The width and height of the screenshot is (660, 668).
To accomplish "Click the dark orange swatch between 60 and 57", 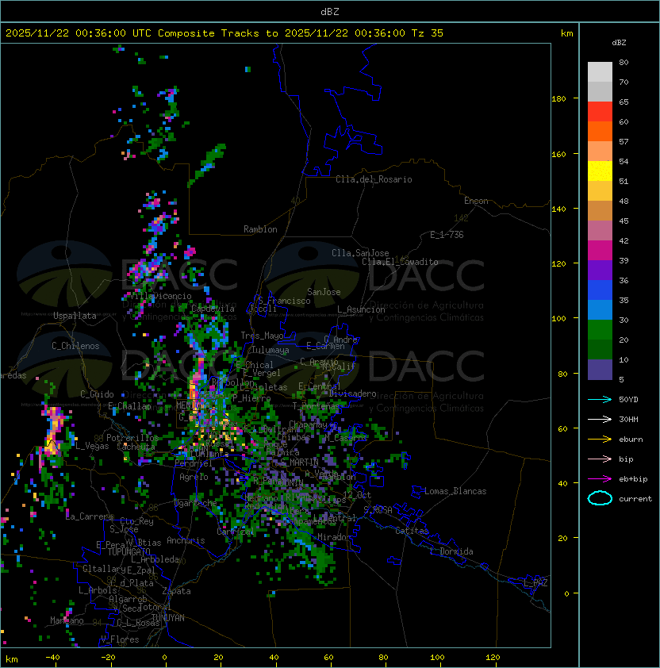I will click(x=600, y=131).
